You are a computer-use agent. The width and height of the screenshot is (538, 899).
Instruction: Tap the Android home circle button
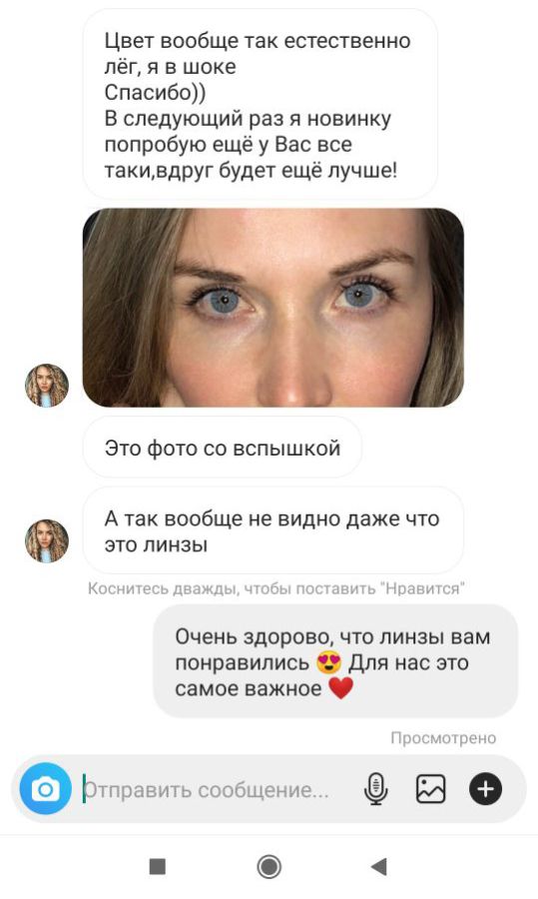[269, 866]
